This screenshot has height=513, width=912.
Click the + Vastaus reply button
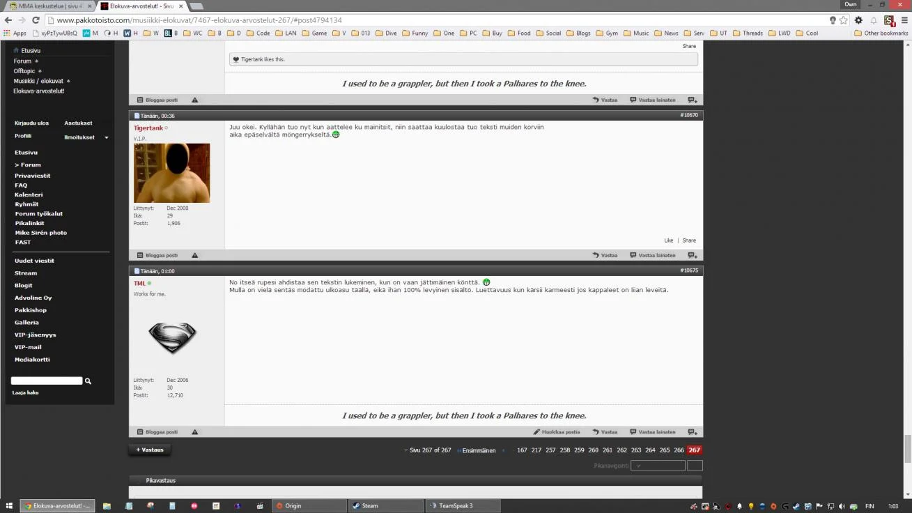(150, 450)
